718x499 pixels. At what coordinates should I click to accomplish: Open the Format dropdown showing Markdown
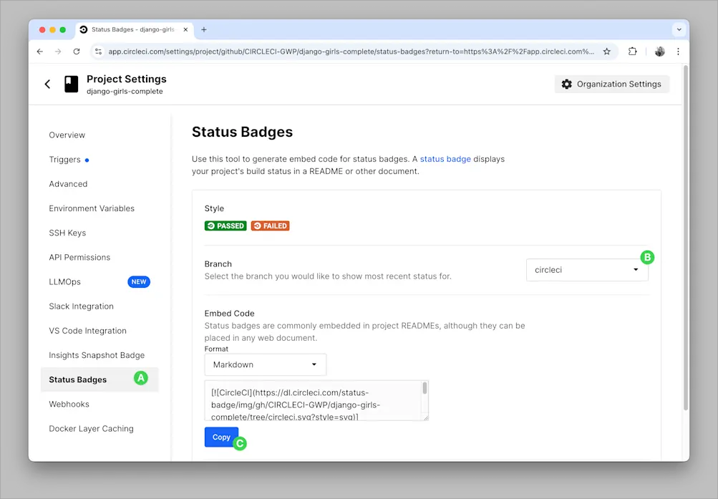[265, 364]
